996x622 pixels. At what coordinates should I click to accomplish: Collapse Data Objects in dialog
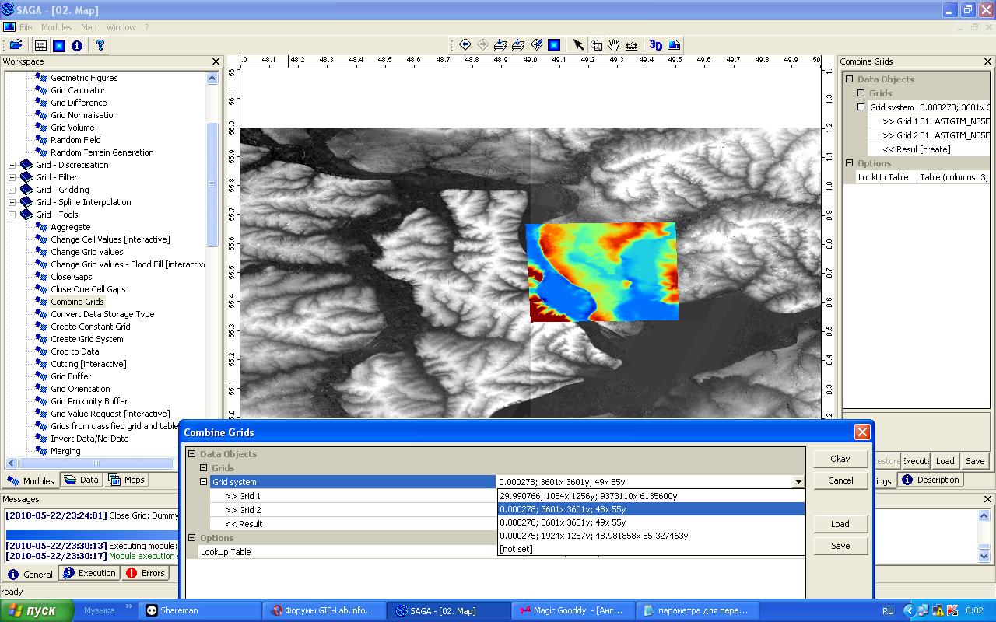click(192, 454)
